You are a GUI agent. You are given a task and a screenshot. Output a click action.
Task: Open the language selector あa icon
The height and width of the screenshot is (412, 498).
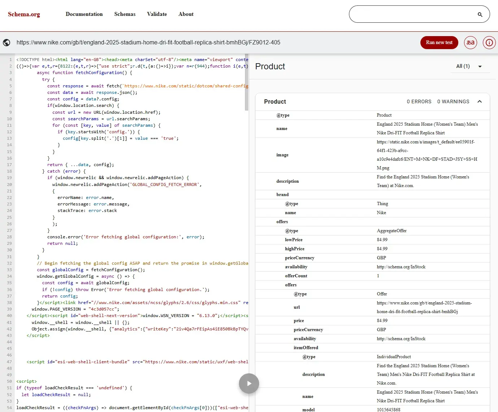(x=470, y=42)
